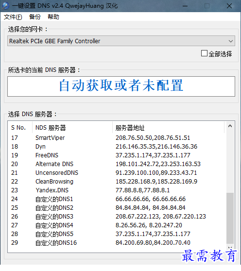Open the 备份 menu
241x271 pixels.
coord(35,17)
